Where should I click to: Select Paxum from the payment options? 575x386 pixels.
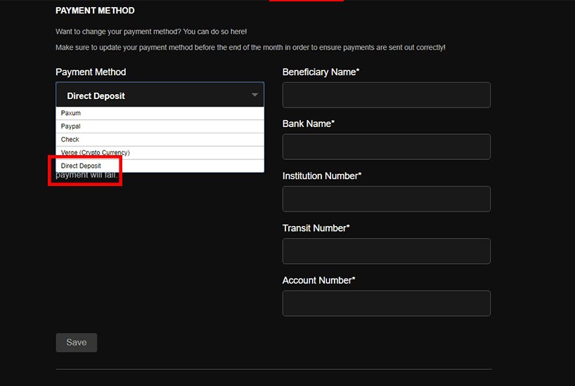160,113
